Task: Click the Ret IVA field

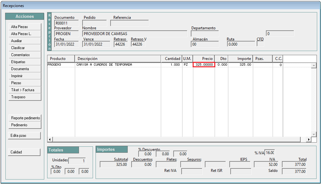Action: [x=192, y=171]
